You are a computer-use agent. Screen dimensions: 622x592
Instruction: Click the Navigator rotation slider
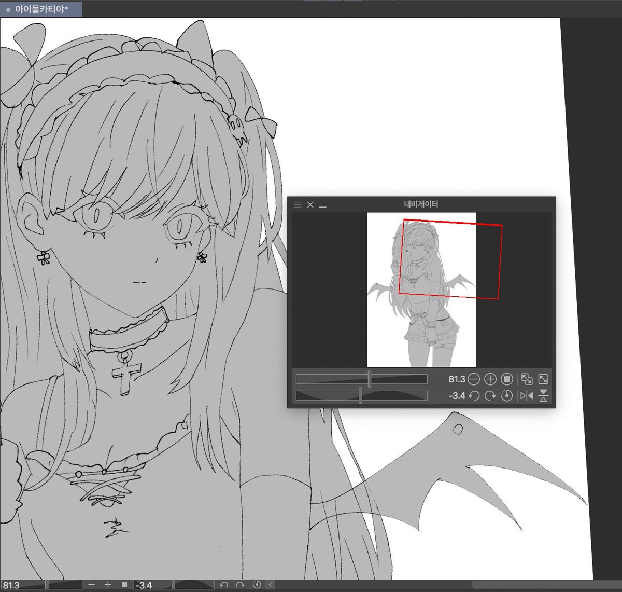click(361, 396)
